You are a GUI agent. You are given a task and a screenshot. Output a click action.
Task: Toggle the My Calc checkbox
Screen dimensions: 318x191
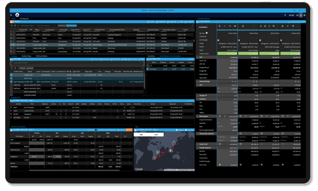point(207,33)
